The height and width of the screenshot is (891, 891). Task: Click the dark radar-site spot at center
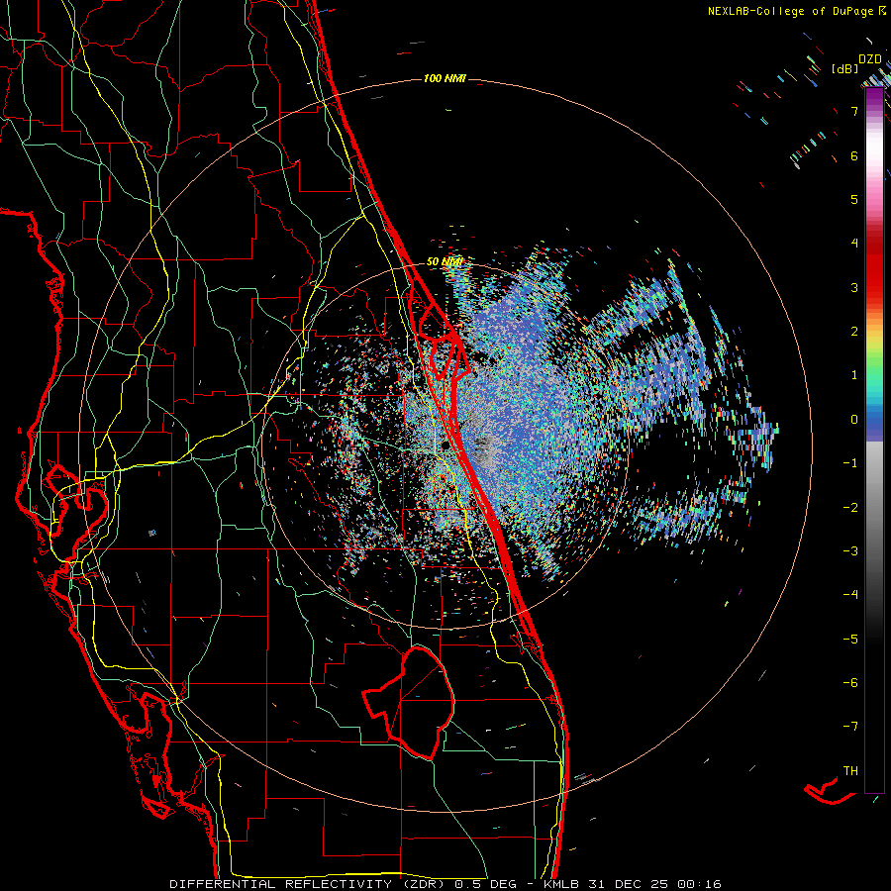click(445, 445)
